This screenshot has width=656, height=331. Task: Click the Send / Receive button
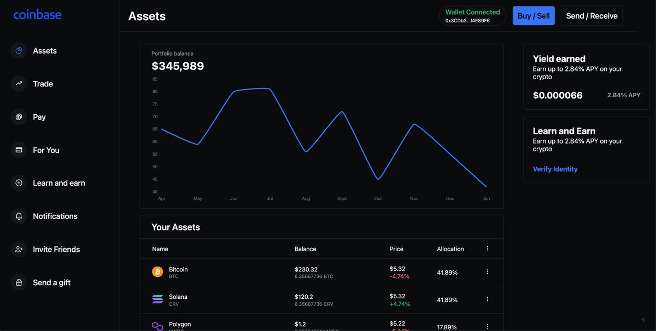coord(591,16)
